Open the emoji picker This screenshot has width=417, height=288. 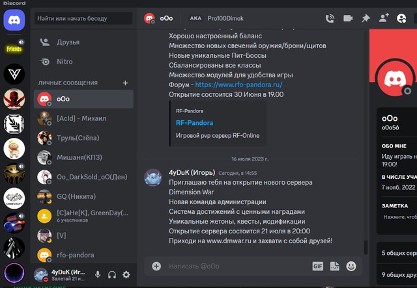(x=351, y=266)
